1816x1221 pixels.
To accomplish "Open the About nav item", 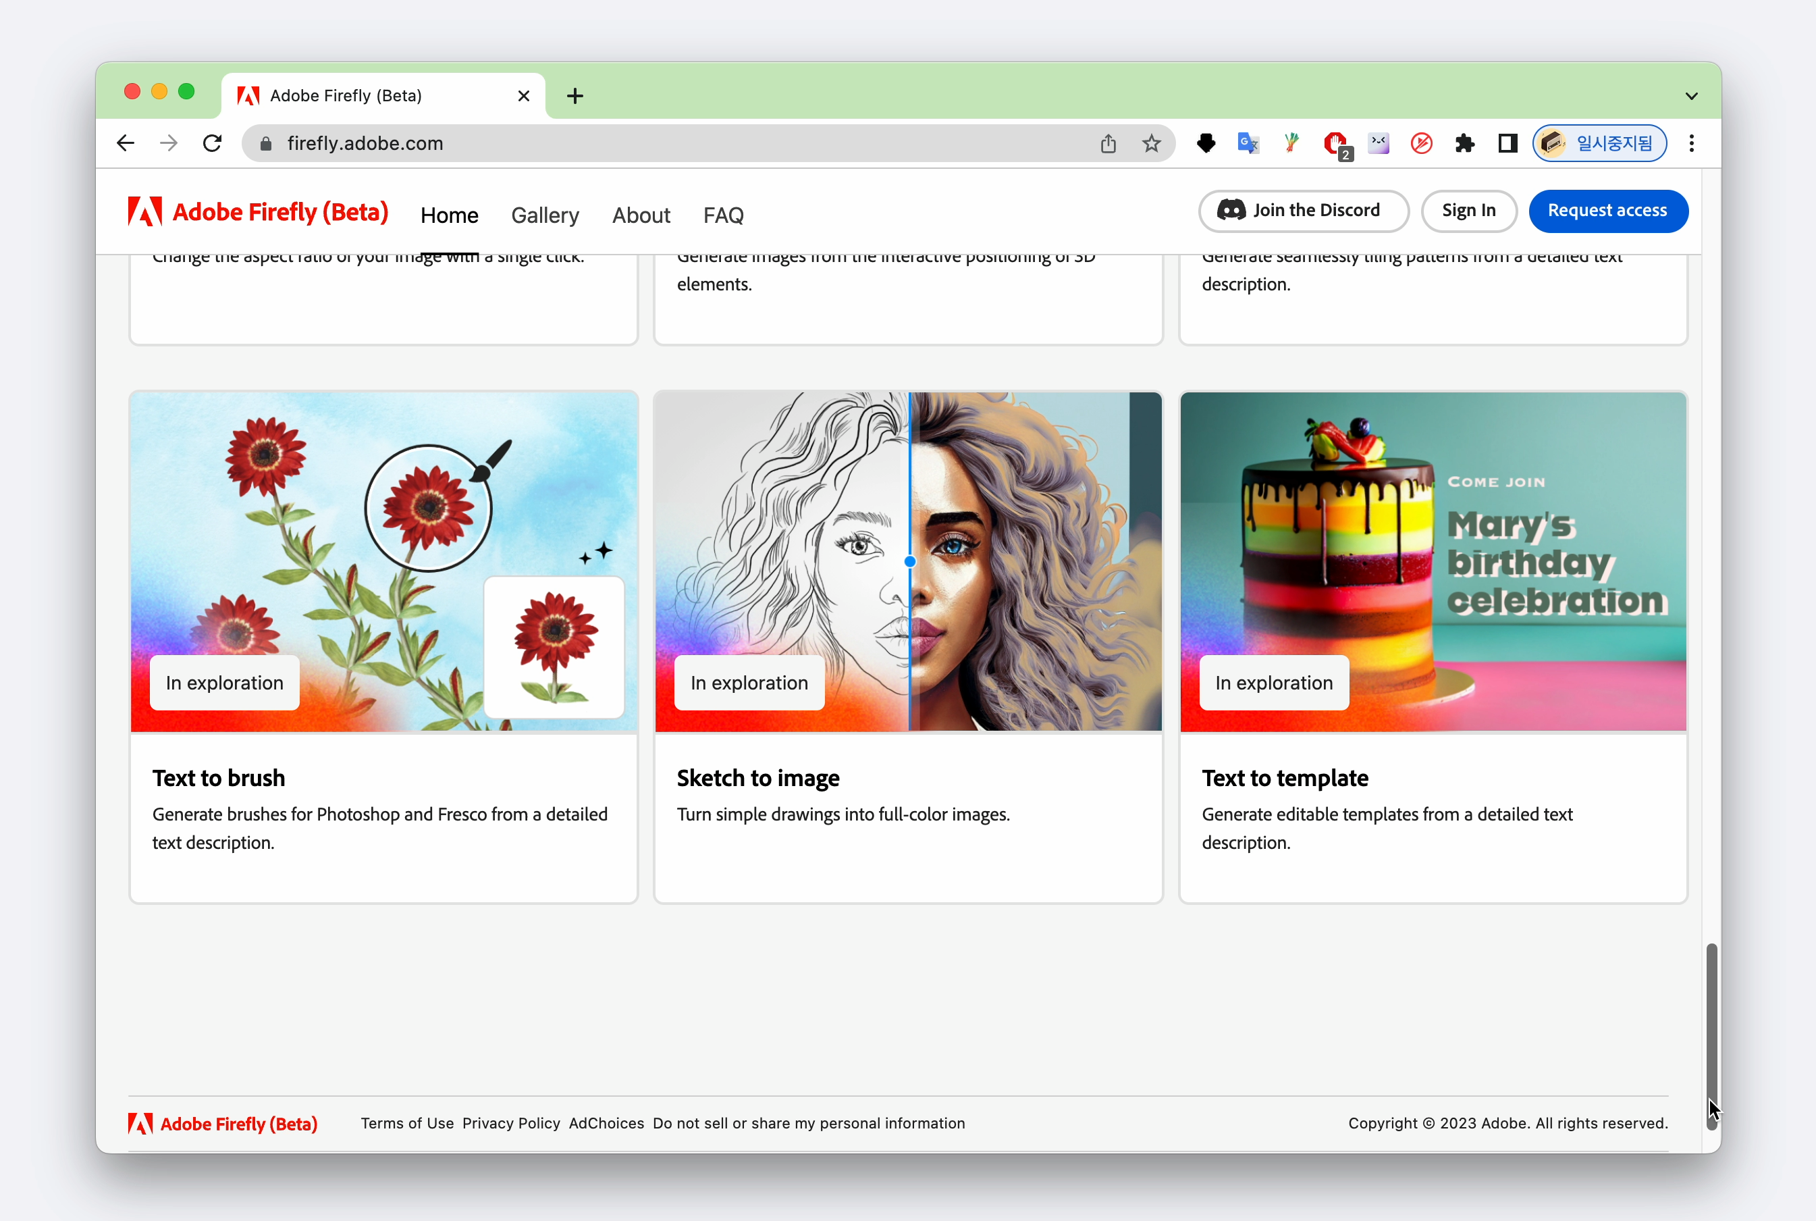I will coord(641,215).
